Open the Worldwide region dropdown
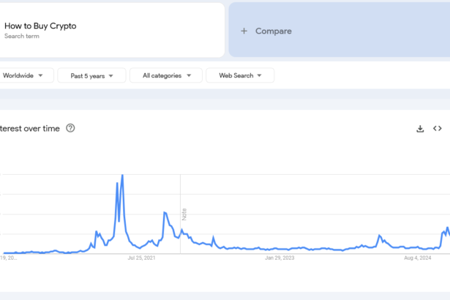Screen dimensions: 450x300 click(23, 75)
